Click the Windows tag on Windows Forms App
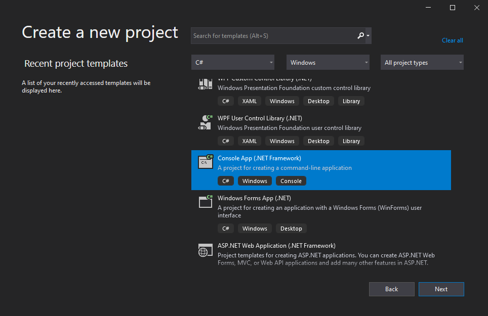Image resolution: width=488 pixels, height=316 pixels. 255,229
